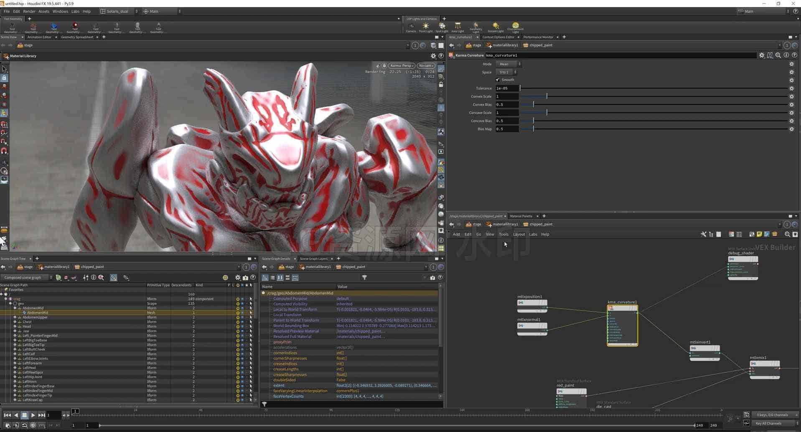Viewport: 801px width, 432px height.
Task: Toggle visibility eye for the Chest row
Action: [242, 322]
